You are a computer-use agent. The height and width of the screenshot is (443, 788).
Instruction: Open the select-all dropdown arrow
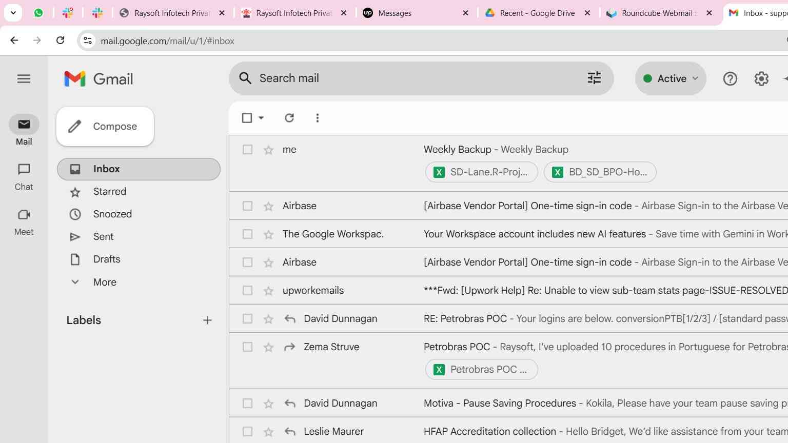[261, 118]
